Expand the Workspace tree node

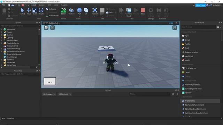click(x=1, y=29)
